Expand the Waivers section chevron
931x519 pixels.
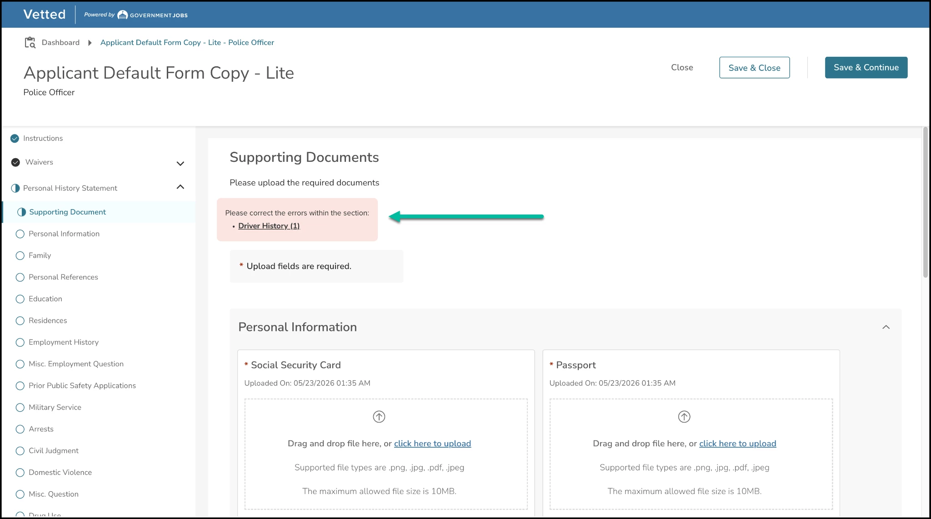pyautogui.click(x=180, y=164)
